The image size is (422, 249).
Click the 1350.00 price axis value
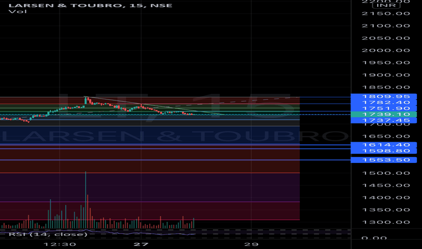[386, 210]
